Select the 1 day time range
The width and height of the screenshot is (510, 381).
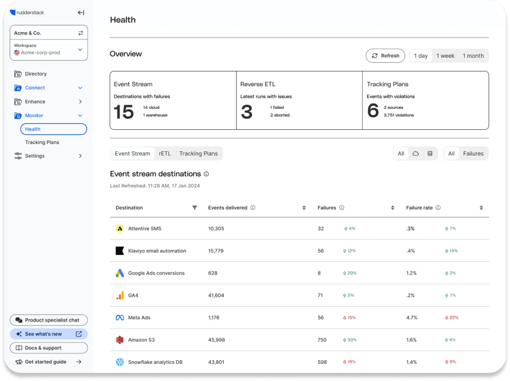[x=421, y=56]
